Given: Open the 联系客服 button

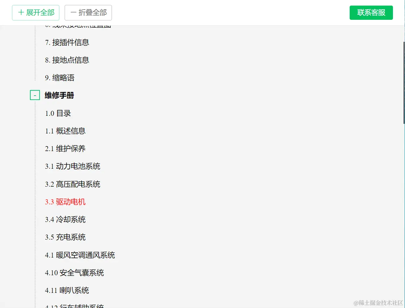Looking at the screenshot, I should pos(371,12).
